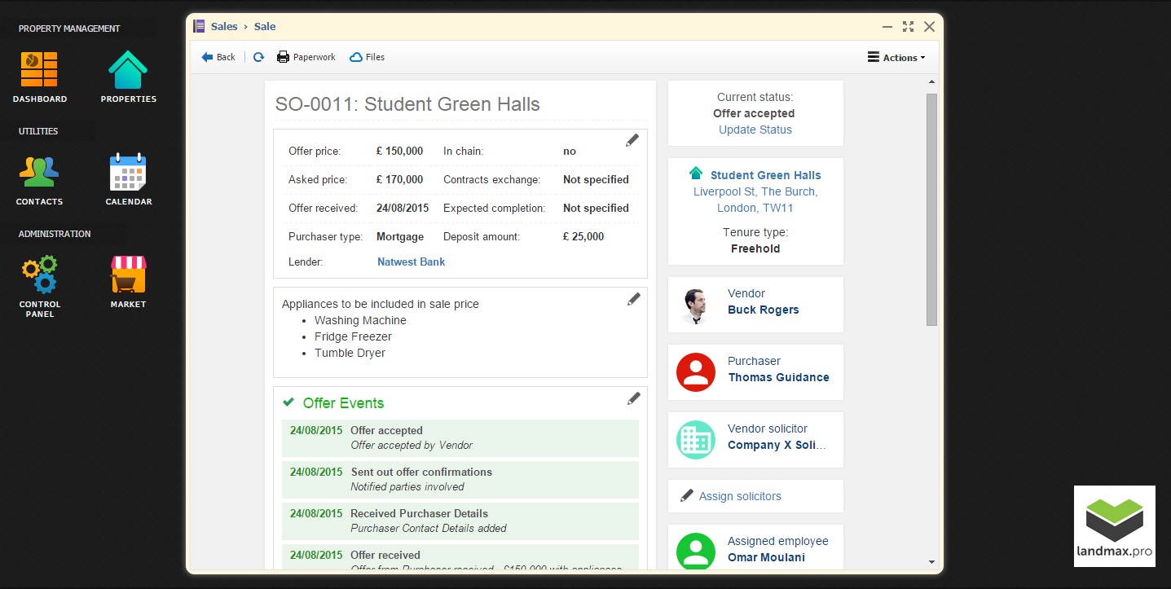Click the refresh icon in the toolbar
1171x589 pixels.
(x=258, y=57)
